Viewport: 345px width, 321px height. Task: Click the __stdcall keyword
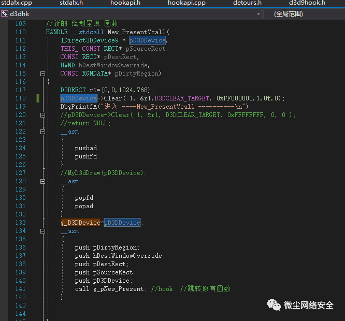88,32
